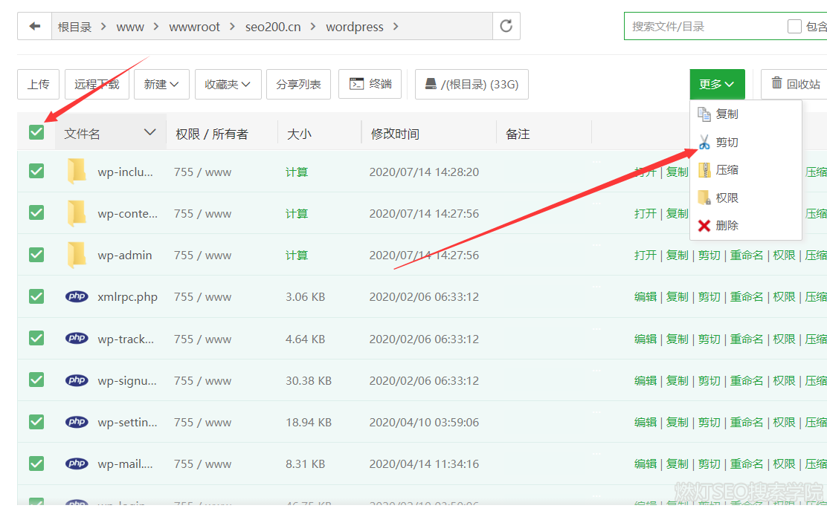This screenshot has width=827, height=514.
Task: Click folder icon of wp-admin row
Action: [77, 254]
